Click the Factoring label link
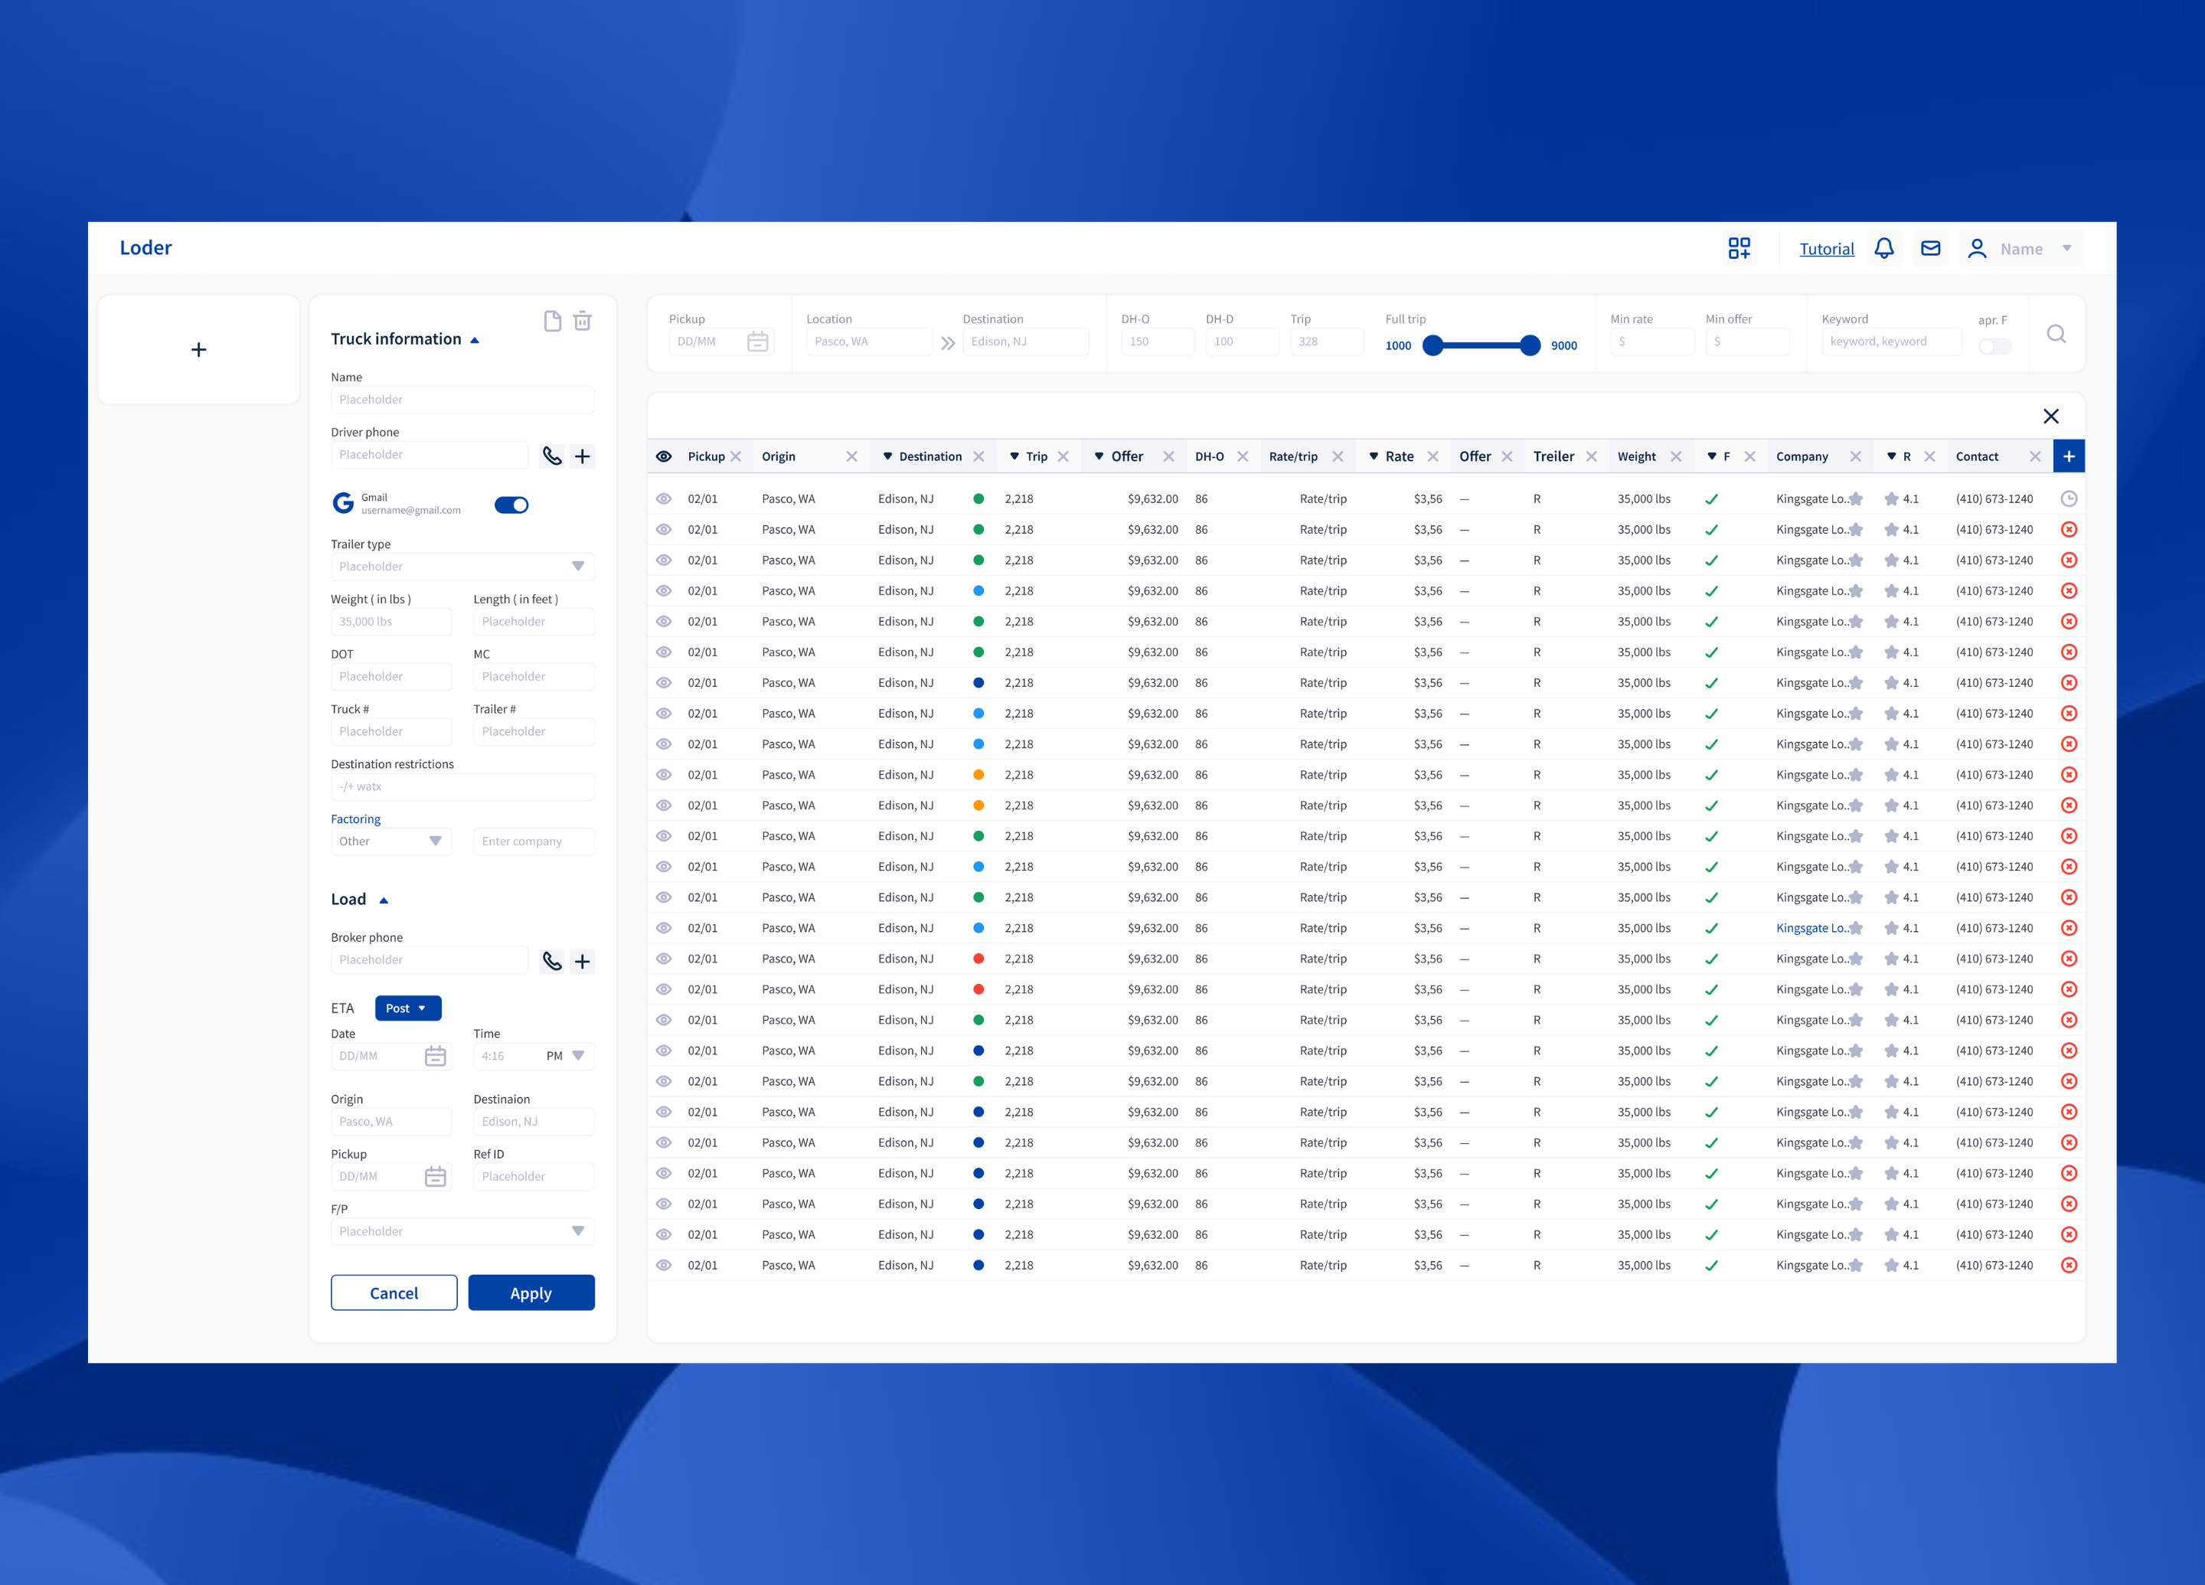The image size is (2205, 1585). pos(356,819)
